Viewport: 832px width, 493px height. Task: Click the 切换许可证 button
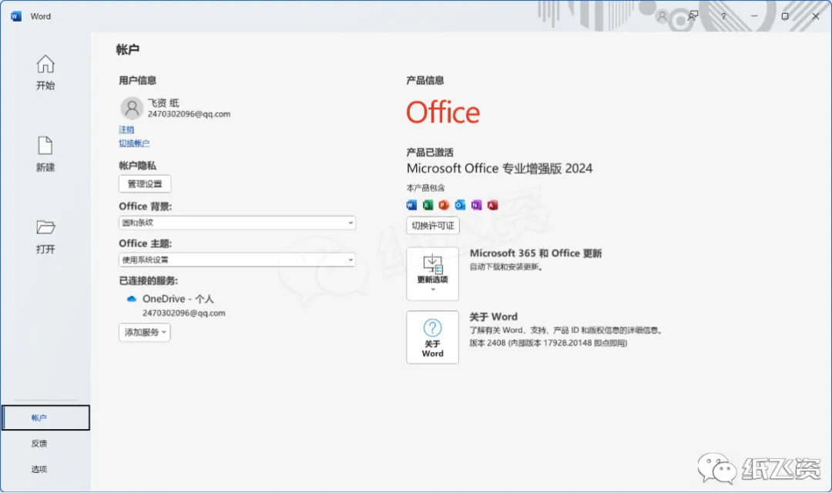pyautogui.click(x=433, y=226)
